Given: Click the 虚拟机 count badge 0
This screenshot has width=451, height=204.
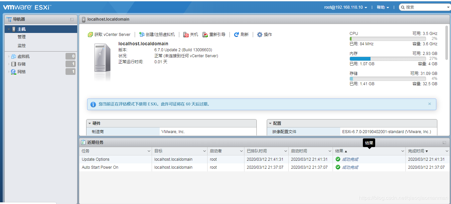Looking at the screenshot, I should [x=71, y=56].
